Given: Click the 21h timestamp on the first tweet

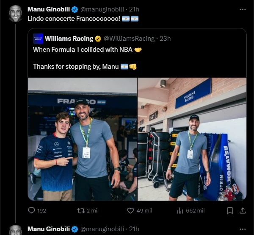Looking at the screenshot, I should tap(134, 9).
